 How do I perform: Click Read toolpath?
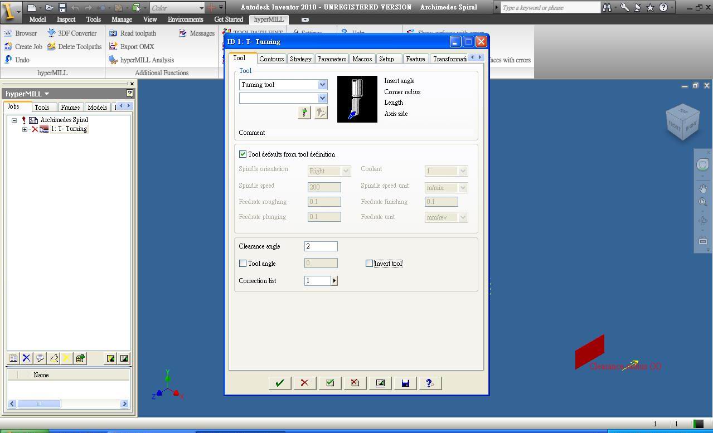[133, 33]
